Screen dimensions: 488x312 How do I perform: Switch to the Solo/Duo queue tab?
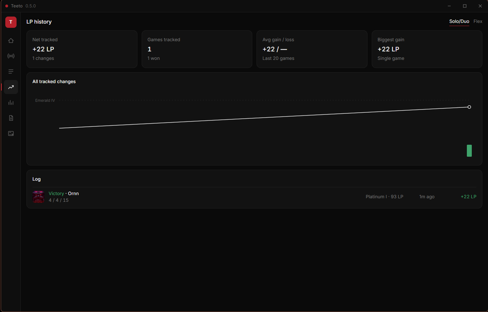click(x=459, y=21)
